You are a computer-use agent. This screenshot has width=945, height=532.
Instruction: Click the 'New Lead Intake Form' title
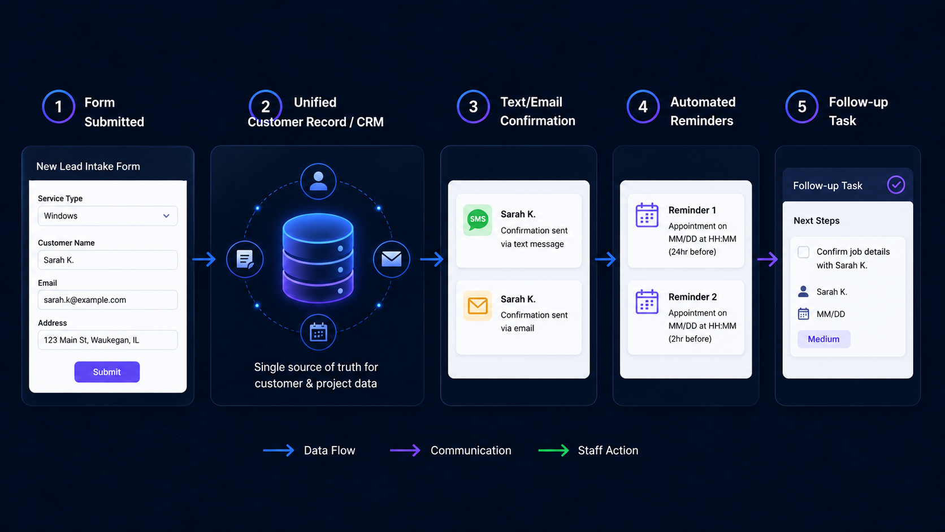[88, 166]
